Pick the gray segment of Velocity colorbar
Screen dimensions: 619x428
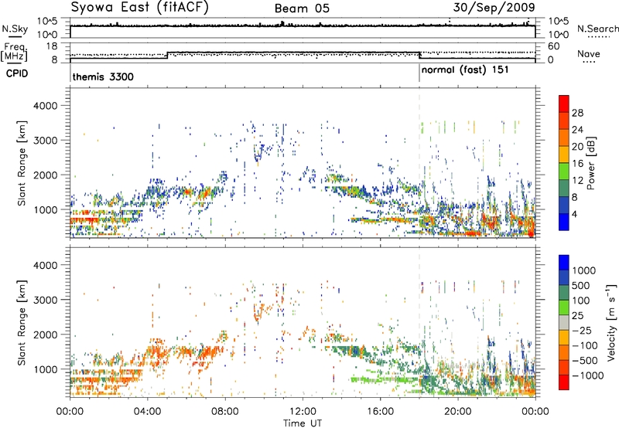coord(564,322)
